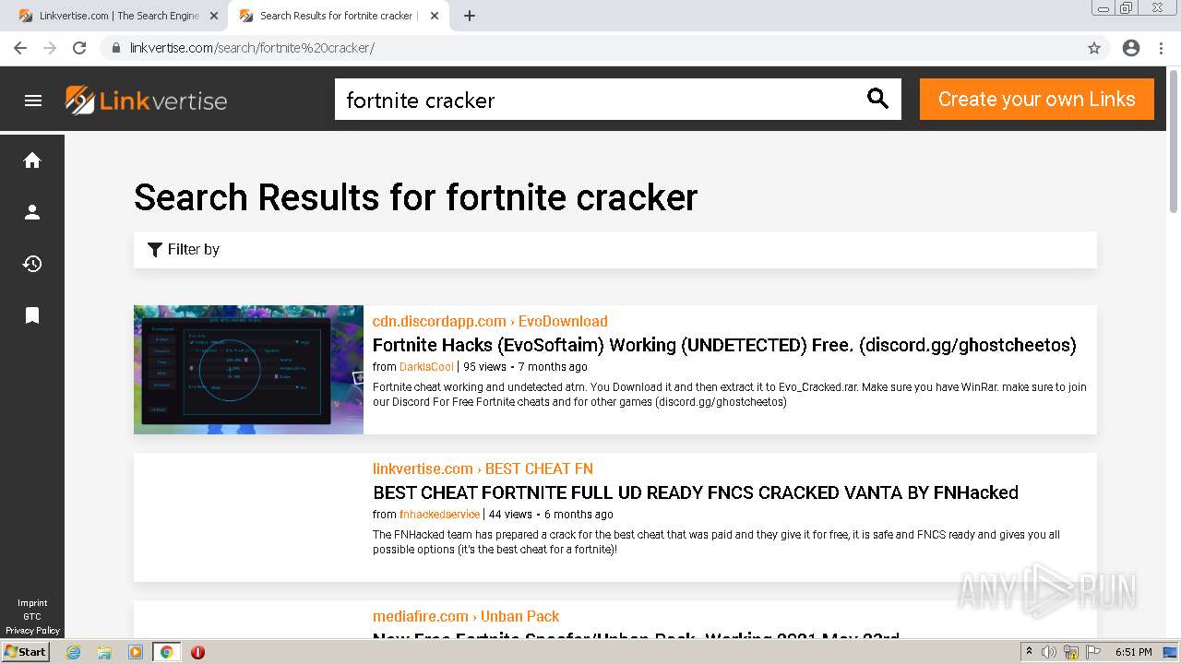Click the network tray icon
The image size is (1181, 664).
[x=1071, y=652]
